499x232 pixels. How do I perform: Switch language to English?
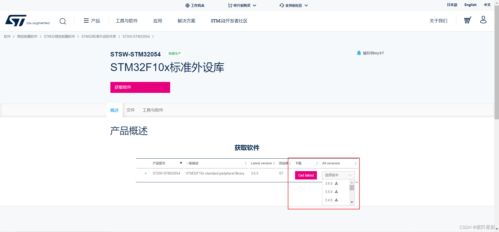point(470,5)
